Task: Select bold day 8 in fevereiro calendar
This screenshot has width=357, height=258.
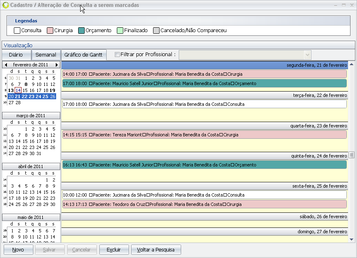Action: coord(26,84)
